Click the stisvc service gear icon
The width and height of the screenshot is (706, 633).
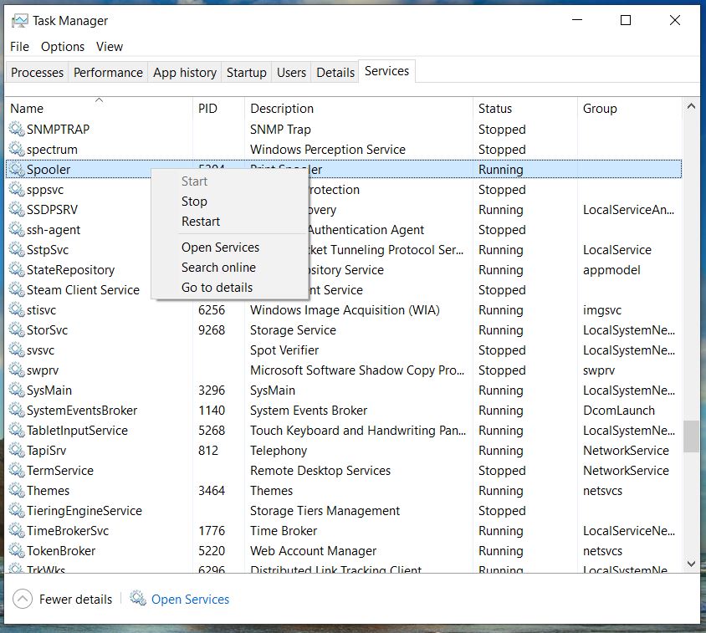click(x=17, y=309)
